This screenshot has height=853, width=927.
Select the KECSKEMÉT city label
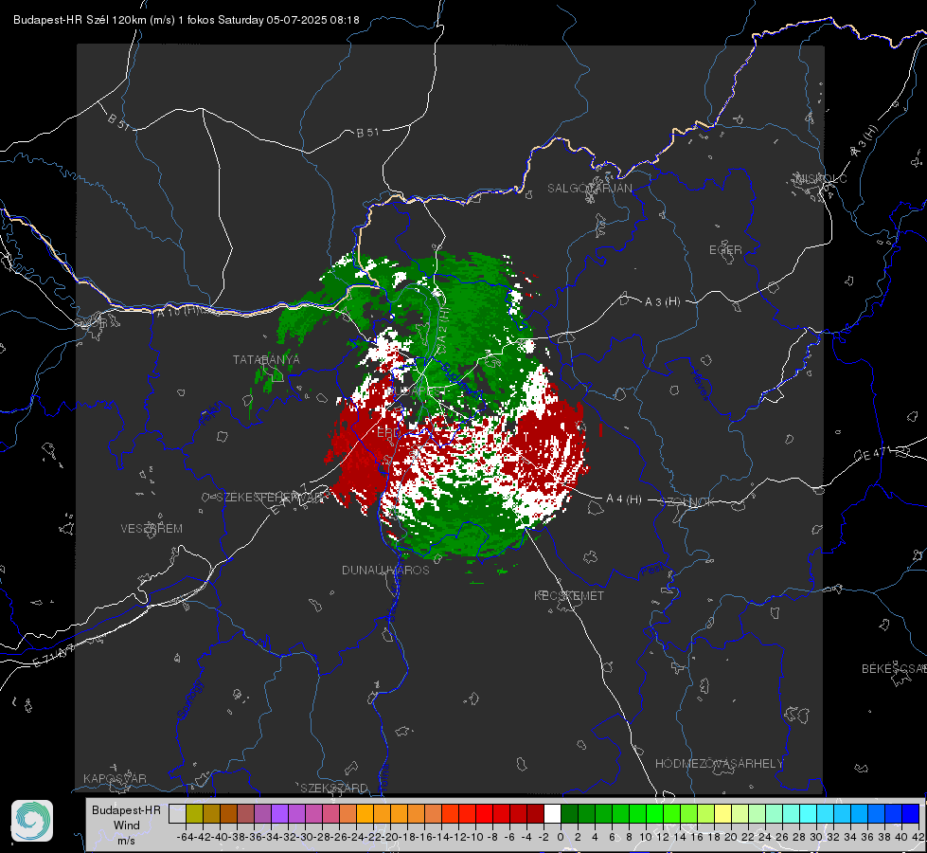click(x=569, y=595)
